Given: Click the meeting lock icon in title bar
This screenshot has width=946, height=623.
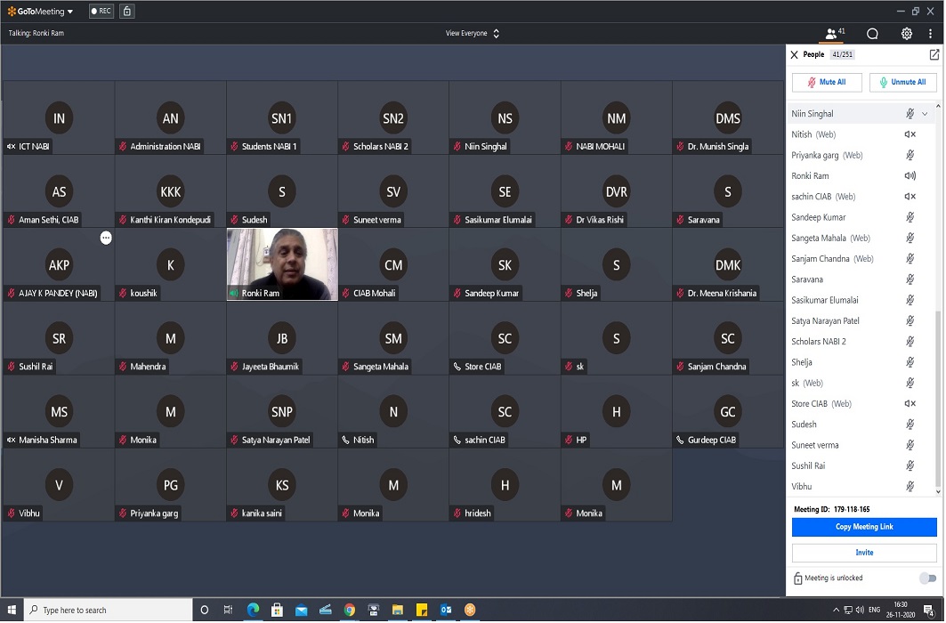Looking at the screenshot, I should pos(127,12).
